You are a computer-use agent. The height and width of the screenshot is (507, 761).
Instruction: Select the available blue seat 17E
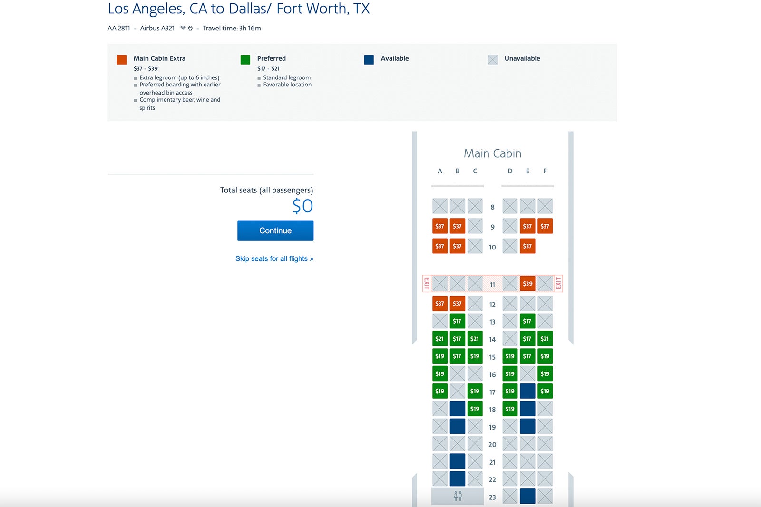[x=527, y=391]
